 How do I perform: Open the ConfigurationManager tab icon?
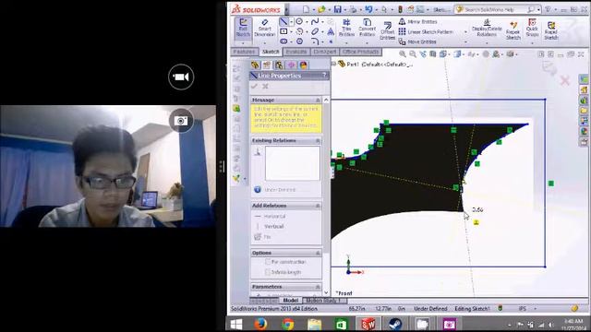click(279, 65)
